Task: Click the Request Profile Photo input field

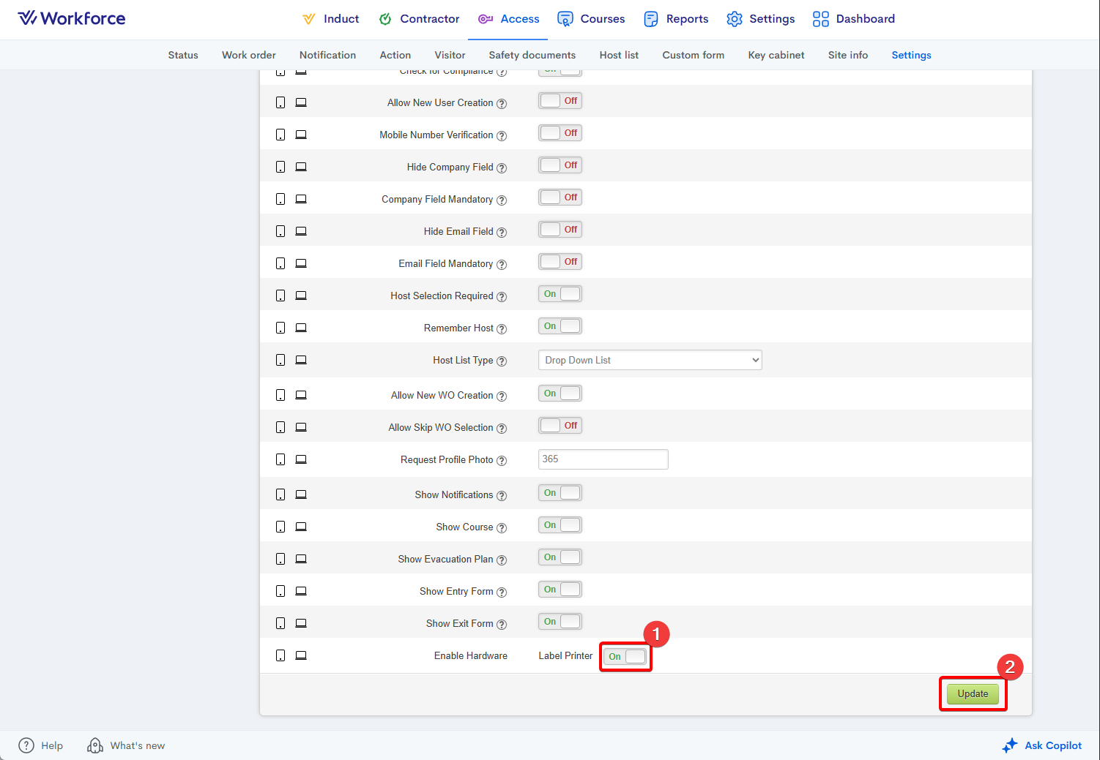Action: click(x=603, y=459)
